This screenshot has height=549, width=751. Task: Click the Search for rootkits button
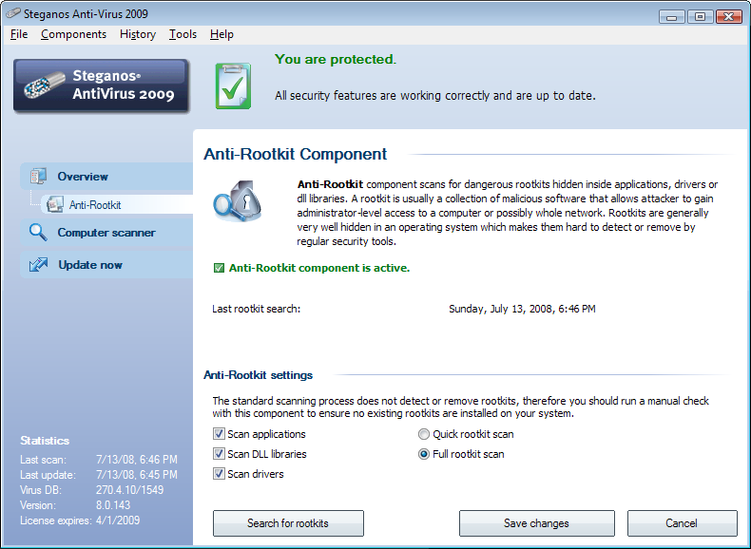288,523
